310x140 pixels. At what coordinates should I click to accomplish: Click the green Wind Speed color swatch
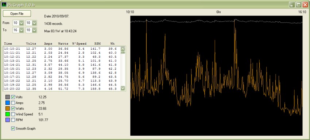(8, 114)
